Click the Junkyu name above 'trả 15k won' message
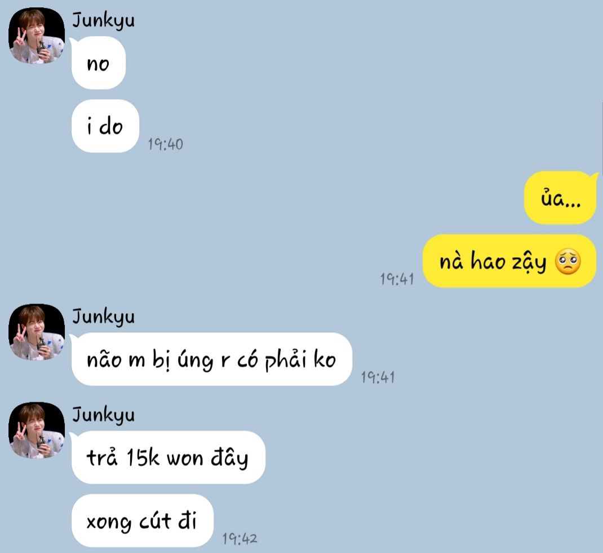 coord(104,415)
